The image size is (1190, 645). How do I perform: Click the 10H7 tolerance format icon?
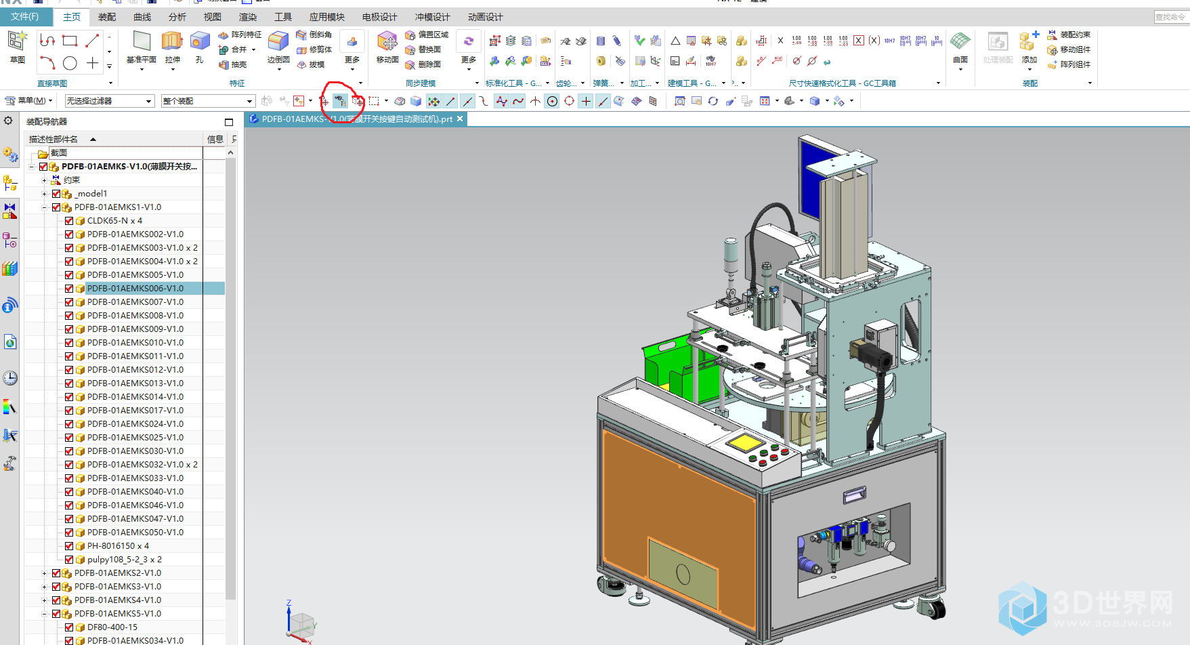889,41
